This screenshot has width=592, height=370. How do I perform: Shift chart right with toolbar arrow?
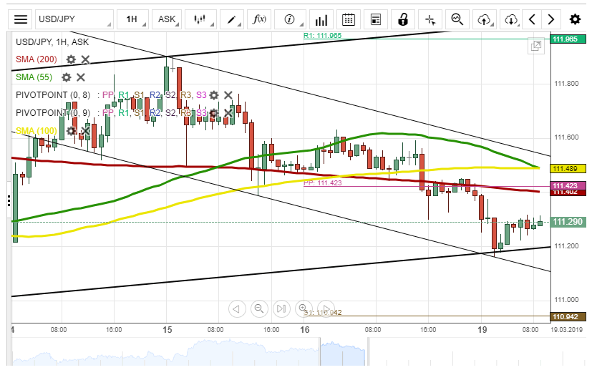coord(551,19)
